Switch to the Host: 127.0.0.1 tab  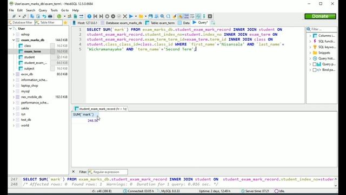click(x=85, y=23)
